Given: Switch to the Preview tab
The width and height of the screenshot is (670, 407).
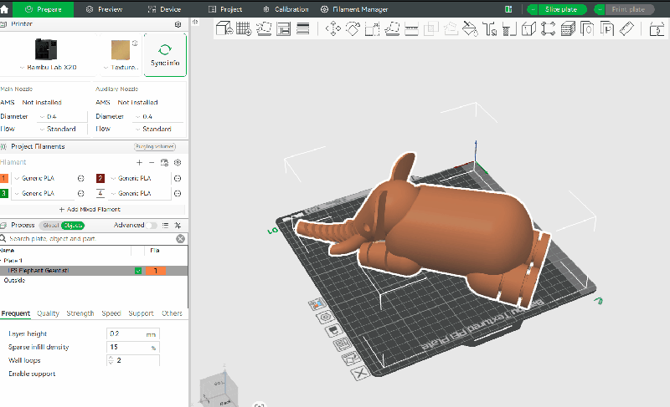Looking at the screenshot, I should pos(104,9).
